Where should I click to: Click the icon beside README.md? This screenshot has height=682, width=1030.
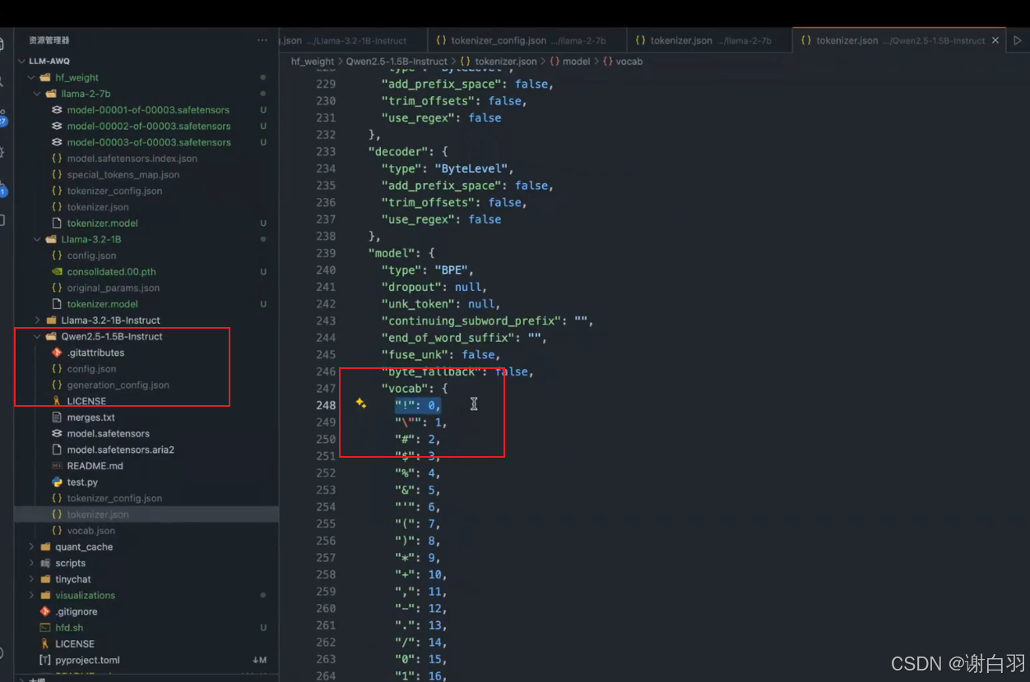coord(57,466)
